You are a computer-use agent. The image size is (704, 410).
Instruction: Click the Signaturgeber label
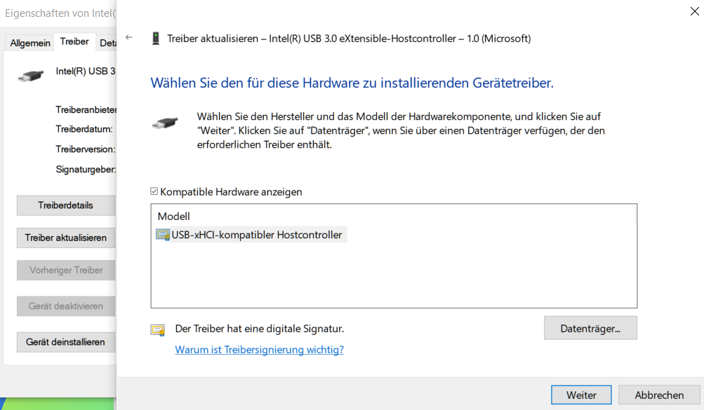(86, 170)
